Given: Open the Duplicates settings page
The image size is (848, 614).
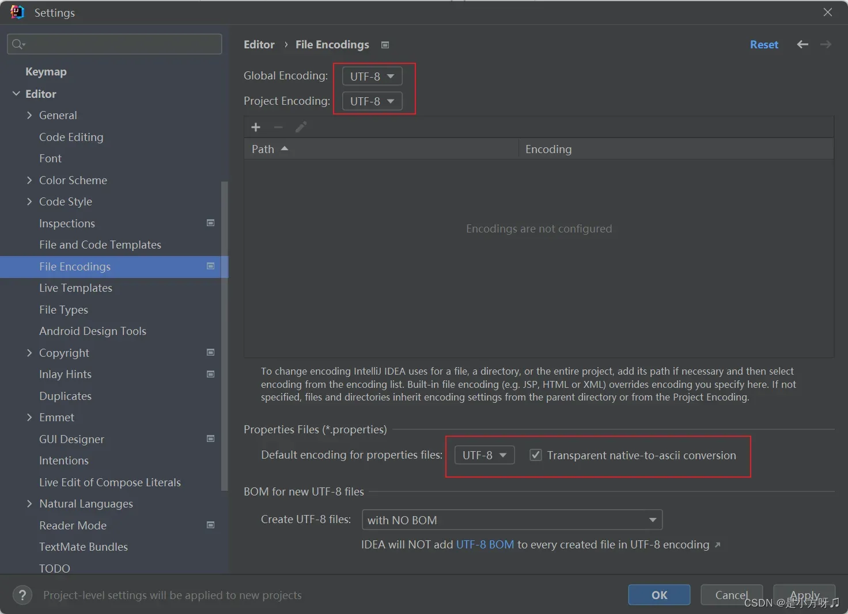Looking at the screenshot, I should pyautogui.click(x=65, y=396).
